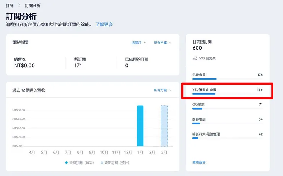
Task: Open 所有方案 dropdown in 過去 12 個月的營收 card
Action: (x=163, y=90)
